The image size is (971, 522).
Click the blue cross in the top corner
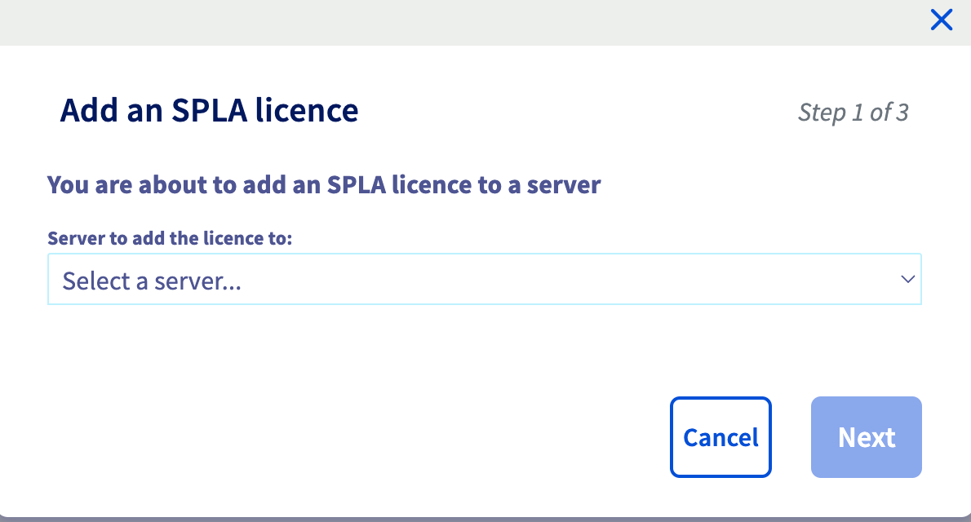[942, 20]
